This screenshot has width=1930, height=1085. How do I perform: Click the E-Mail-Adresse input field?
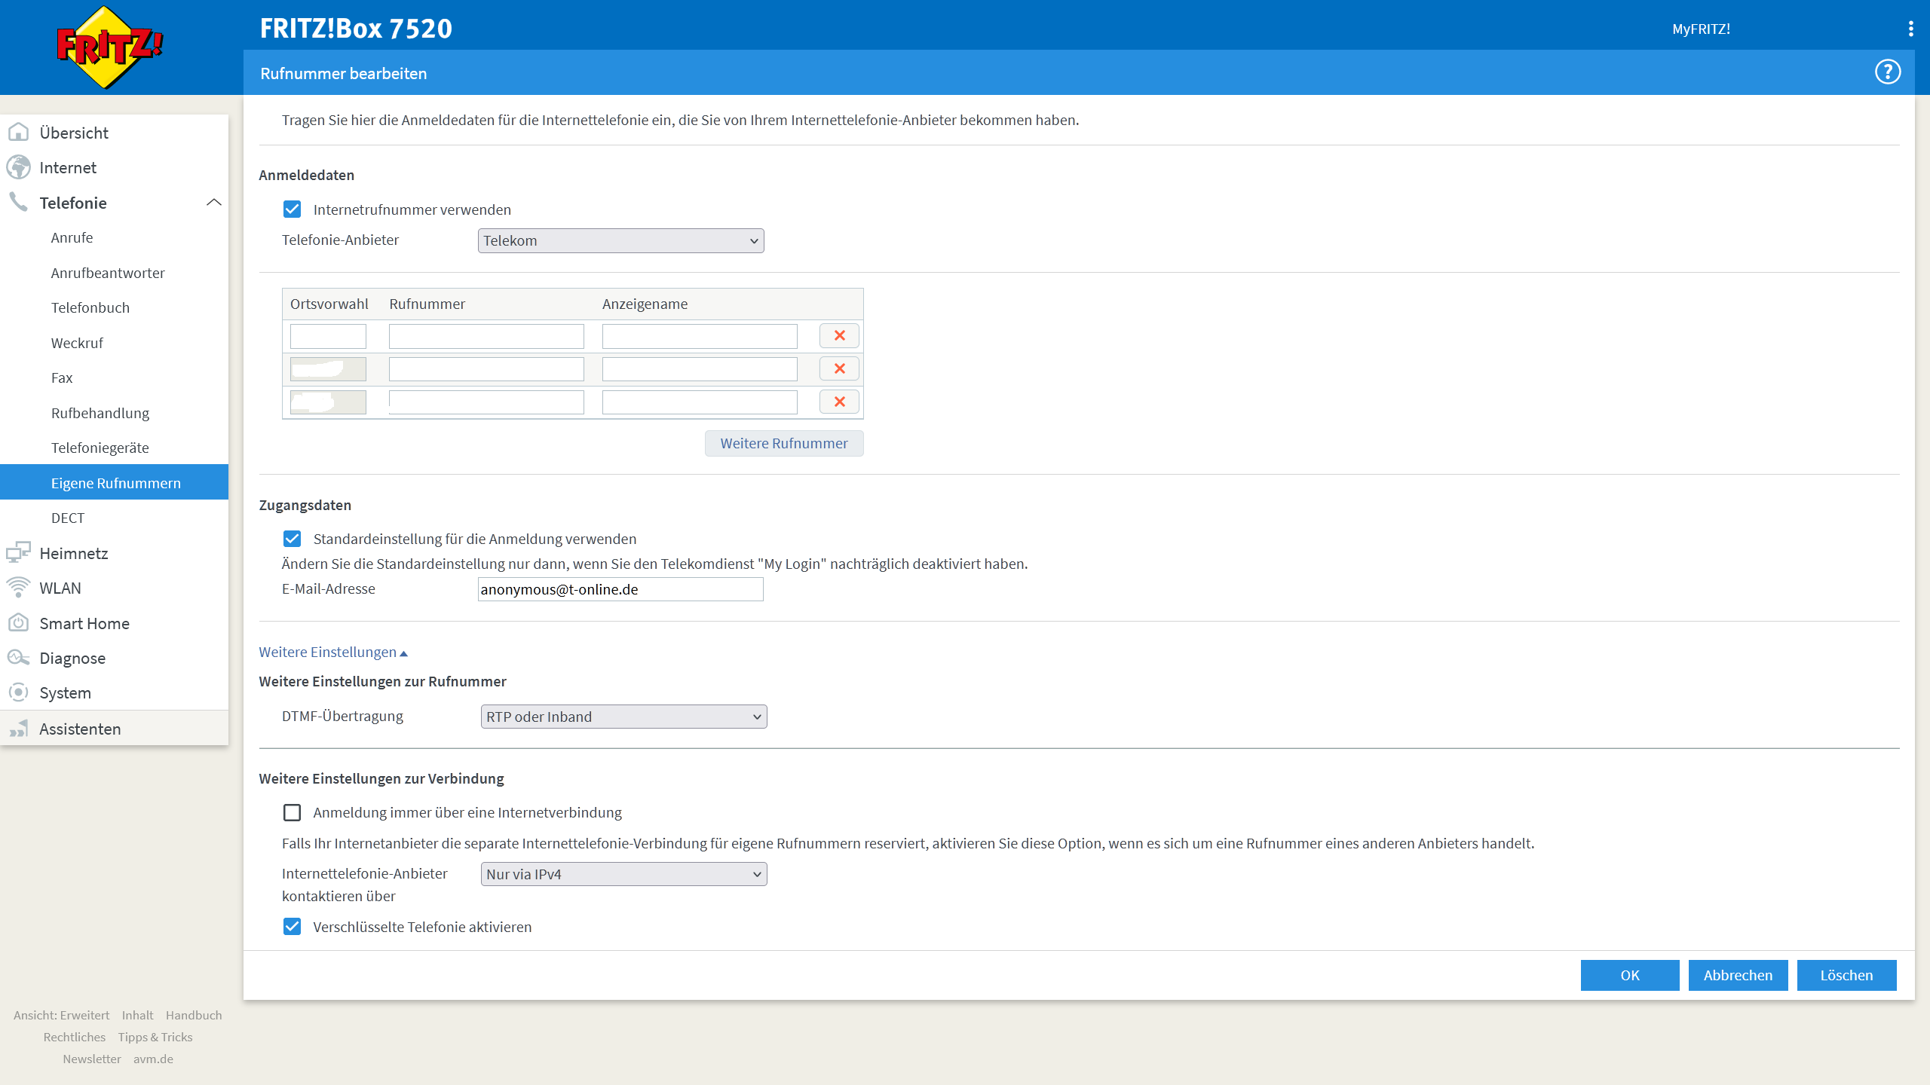coord(620,589)
